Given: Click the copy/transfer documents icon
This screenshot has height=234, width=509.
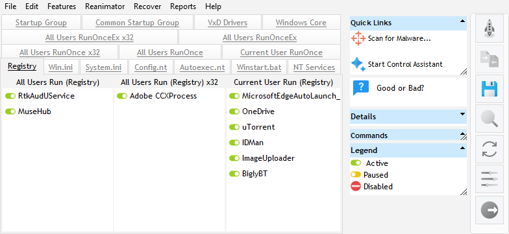Looking at the screenshot, I should 490,59.
